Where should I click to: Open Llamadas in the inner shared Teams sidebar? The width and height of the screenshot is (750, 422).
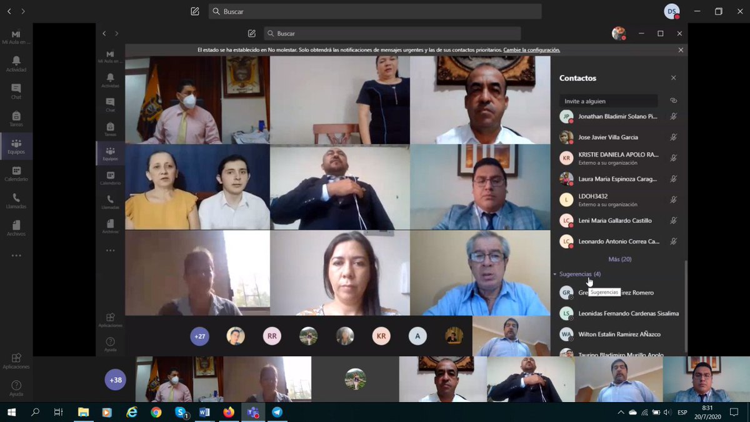coord(110,201)
